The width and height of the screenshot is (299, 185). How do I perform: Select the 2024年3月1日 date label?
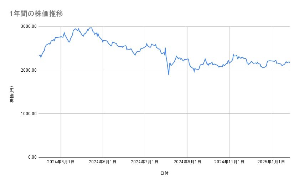61,162
